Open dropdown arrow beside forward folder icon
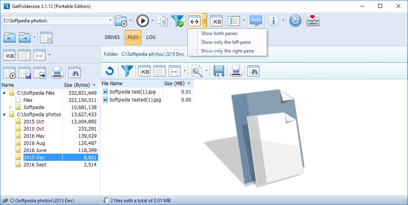 pyautogui.click(x=34, y=37)
